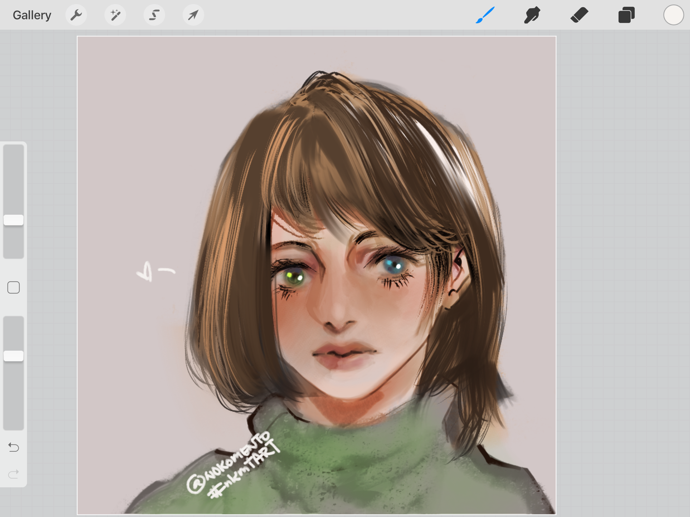Activate the Selection tool
The width and height of the screenshot is (690, 517).
pyautogui.click(x=154, y=15)
